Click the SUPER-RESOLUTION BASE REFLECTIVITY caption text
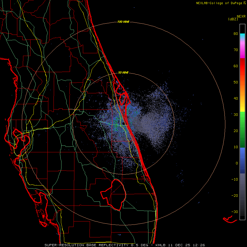 pyautogui.click(x=86, y=245)
